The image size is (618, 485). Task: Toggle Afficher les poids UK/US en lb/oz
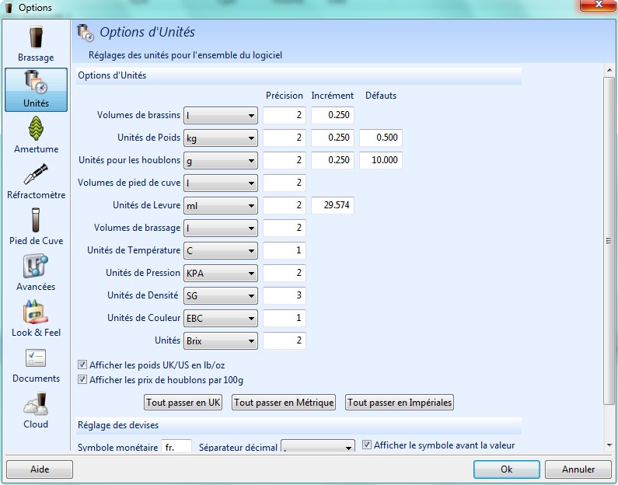[83, 365]
